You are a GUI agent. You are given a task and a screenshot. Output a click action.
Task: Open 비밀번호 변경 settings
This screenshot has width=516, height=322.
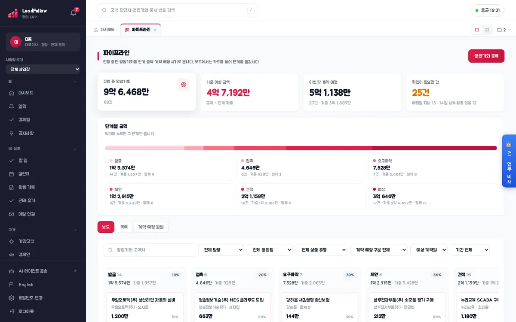click(x=43, y=298)
